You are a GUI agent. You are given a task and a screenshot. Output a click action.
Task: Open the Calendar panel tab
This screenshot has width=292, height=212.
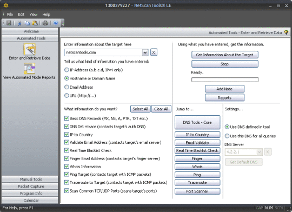point(30,201)
